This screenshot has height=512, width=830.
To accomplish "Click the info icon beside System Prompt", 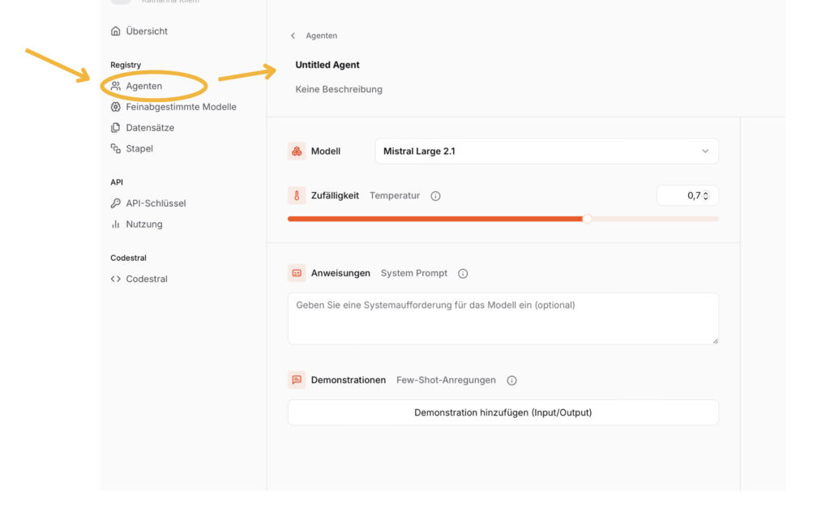I will (463, 274).
